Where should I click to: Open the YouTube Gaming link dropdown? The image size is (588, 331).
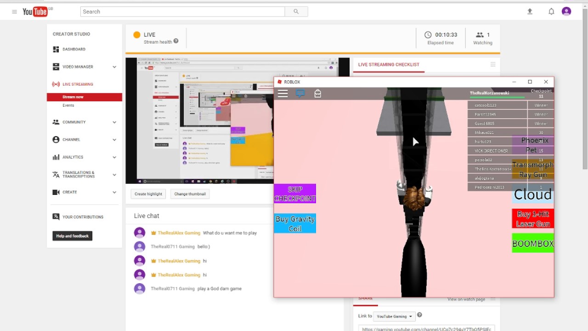[x=394, y=316]
